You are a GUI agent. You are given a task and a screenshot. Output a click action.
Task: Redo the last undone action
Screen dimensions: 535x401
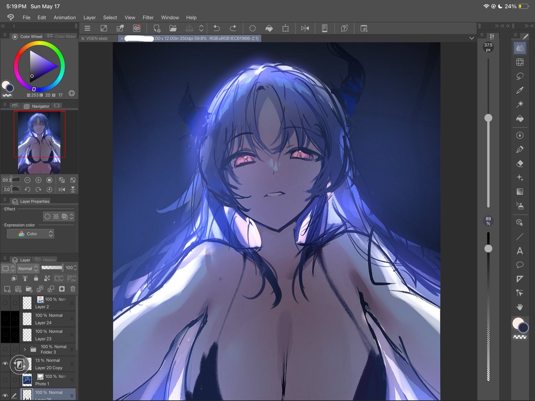pyautogui.click(x=233, y=28)
